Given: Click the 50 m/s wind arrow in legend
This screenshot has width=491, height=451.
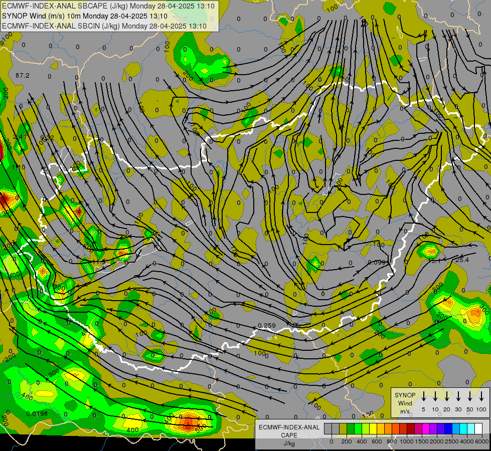Looking at the screenshot, I should click(470, 396).
